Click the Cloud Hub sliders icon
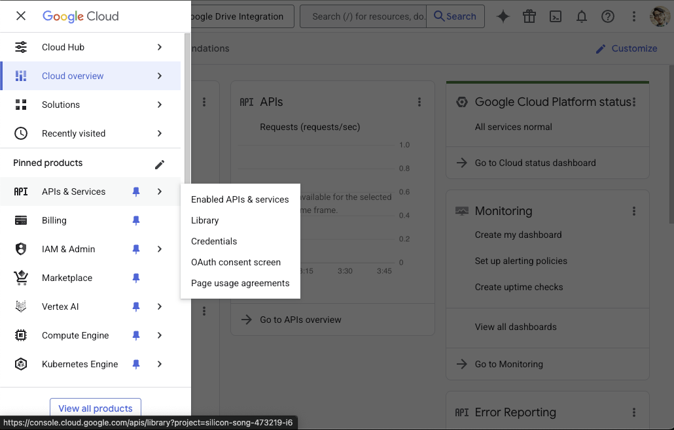This screenshot has width=674, height=430. click(x=21, y=47)
